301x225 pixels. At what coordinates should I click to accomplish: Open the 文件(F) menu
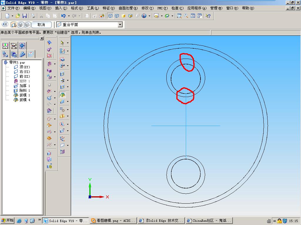14,8
